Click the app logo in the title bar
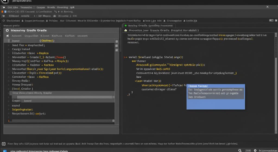 pos(5,1)
